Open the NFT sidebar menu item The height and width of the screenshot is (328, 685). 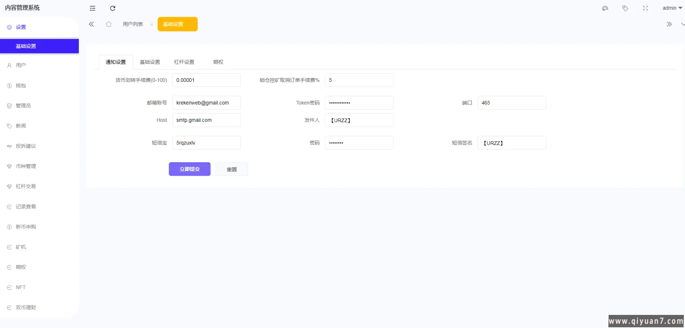[x=21, y=287]
